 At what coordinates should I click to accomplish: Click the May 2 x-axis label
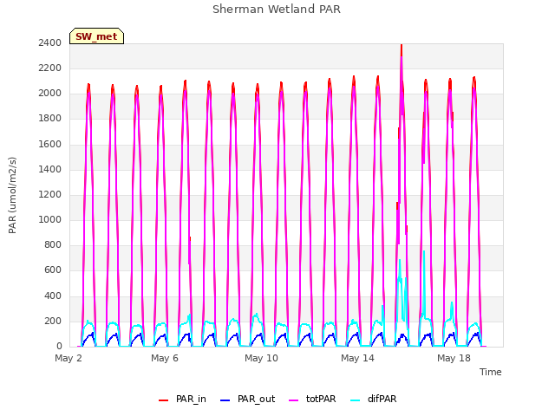(69, 358)
